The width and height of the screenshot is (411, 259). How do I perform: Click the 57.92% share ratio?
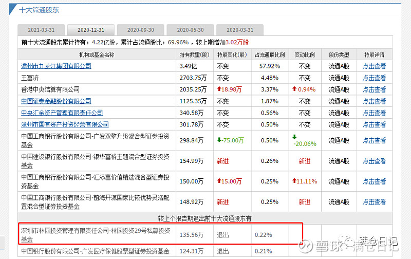click(270, 66)
